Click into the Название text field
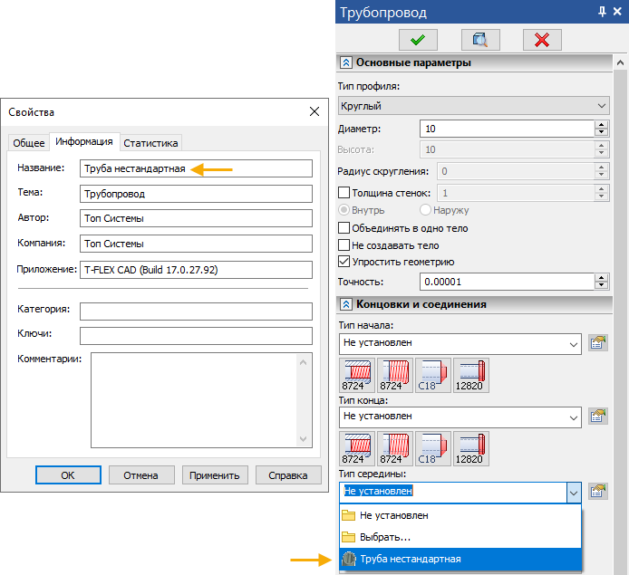The image size is (629, 575). (x=196, y=168)
